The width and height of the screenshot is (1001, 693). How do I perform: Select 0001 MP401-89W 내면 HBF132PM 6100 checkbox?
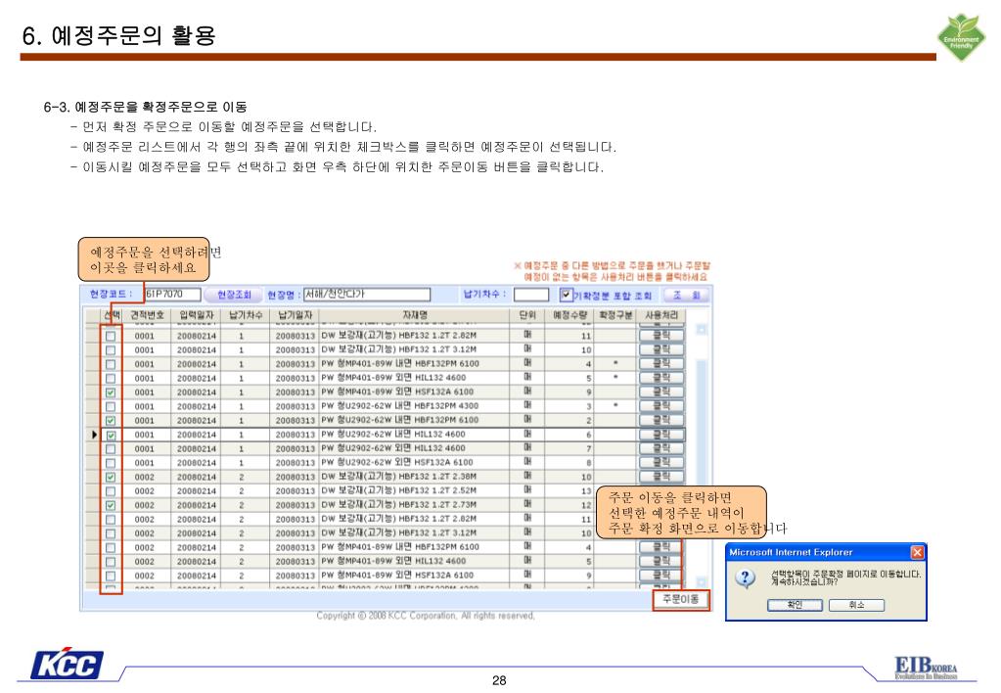point(111,364)
